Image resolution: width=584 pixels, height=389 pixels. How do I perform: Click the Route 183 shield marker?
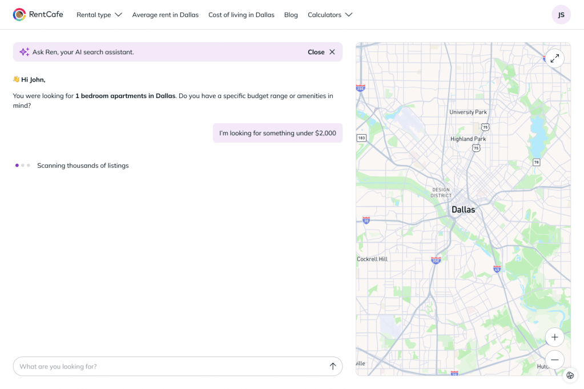[x=361, y=137]
